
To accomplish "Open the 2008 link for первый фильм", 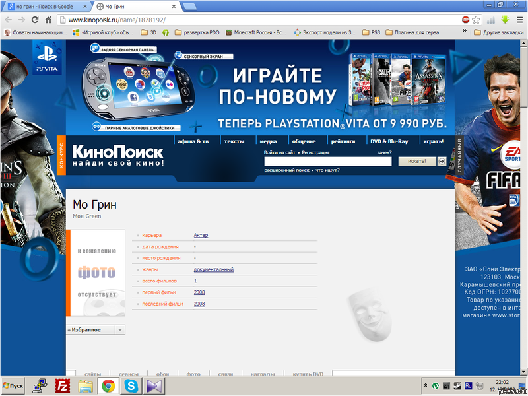I will coord(199,292).
